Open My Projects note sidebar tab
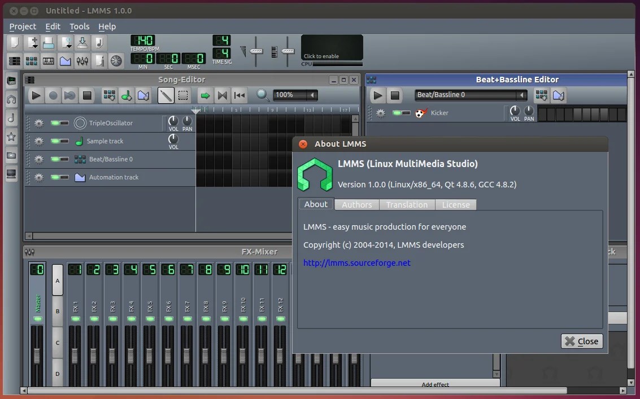This screenshot has width=640, height=399. [x=11, y=119]
